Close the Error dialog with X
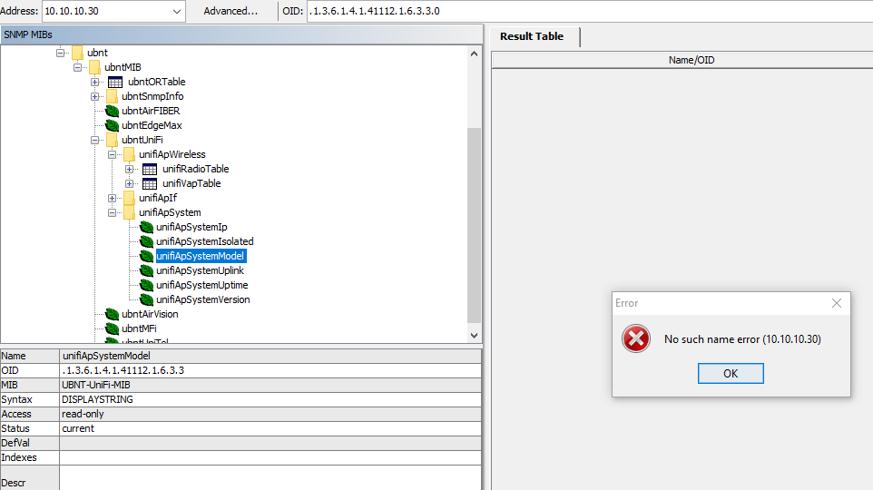 [837, 303]
